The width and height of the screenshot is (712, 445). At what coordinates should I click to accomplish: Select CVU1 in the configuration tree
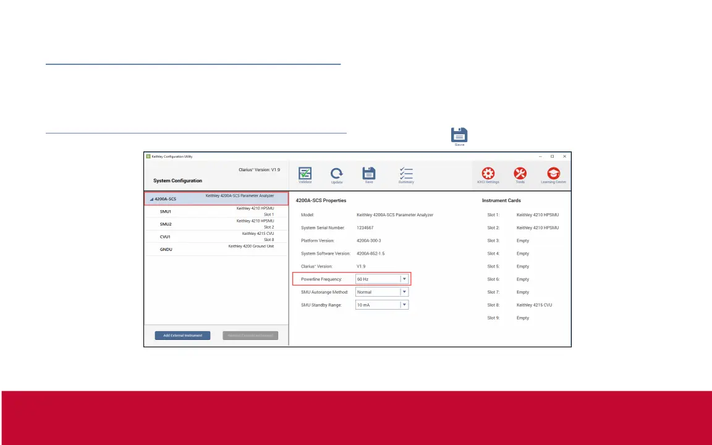216,237
